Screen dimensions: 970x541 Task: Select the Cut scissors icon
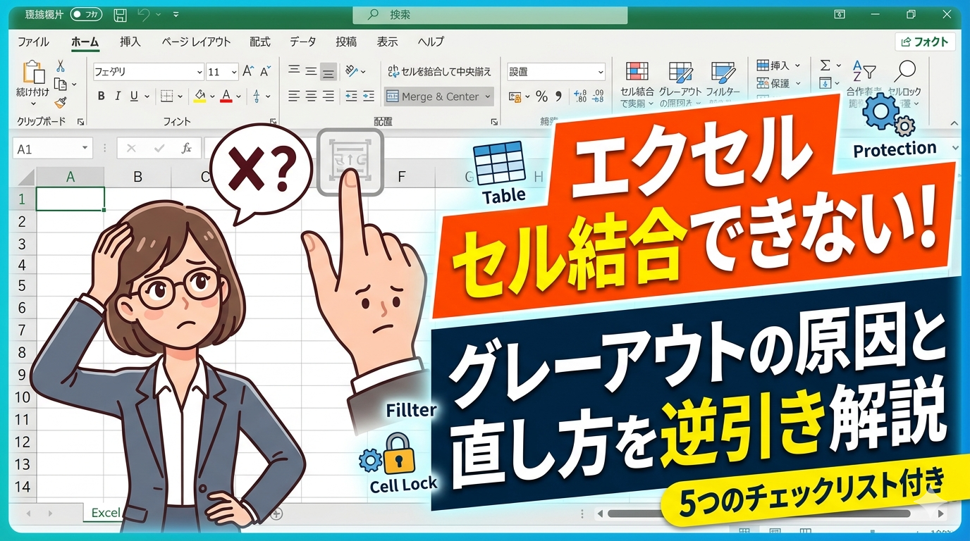pyautogui.click(x=61, y=66)
